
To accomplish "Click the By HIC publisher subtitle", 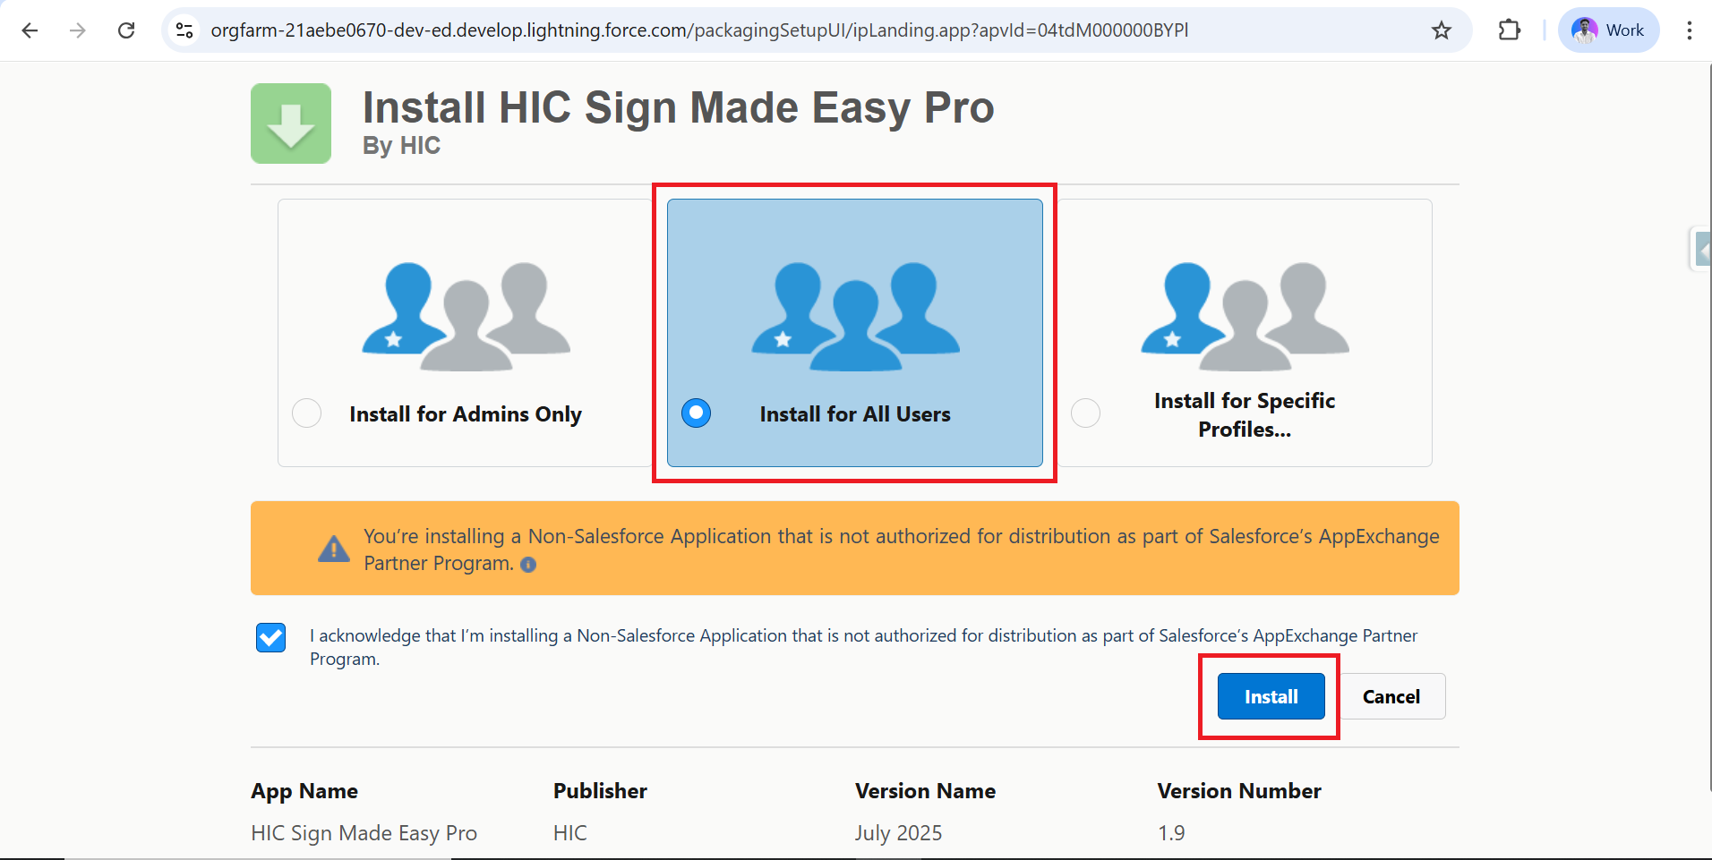I will pyautogui.click(x=401, y=146).
